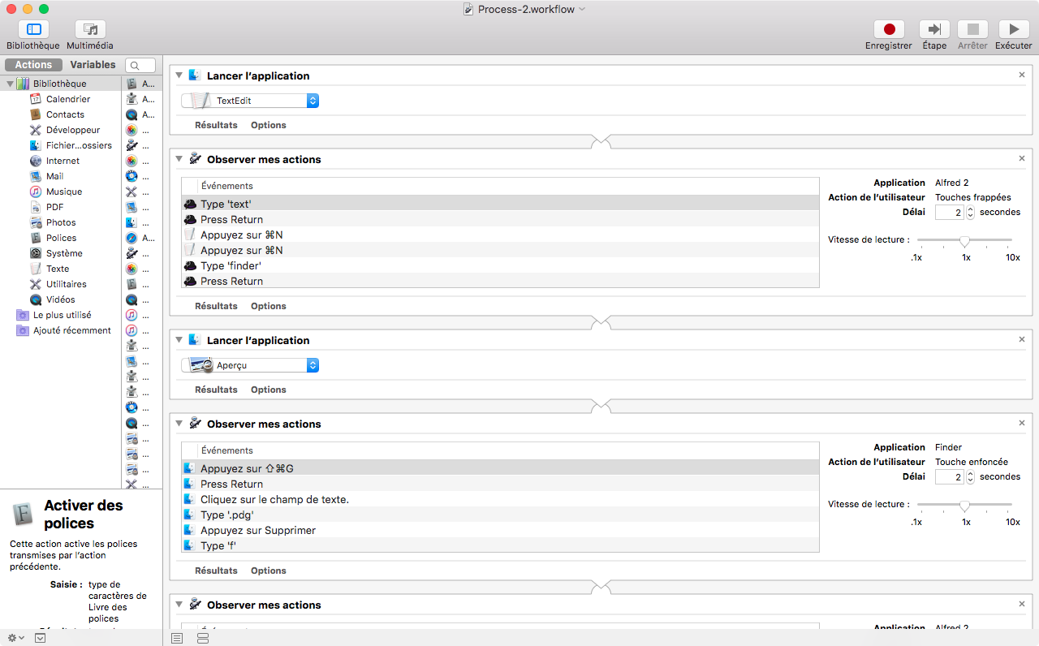The width and height of the screenshot is (1039, 646).
Task: Collapse the first Observer mes actions action
Action: [x=179, y=160]
